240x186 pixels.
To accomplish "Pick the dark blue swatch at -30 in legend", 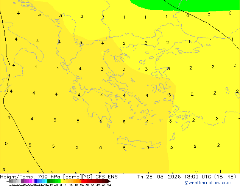I will (36, 181).
